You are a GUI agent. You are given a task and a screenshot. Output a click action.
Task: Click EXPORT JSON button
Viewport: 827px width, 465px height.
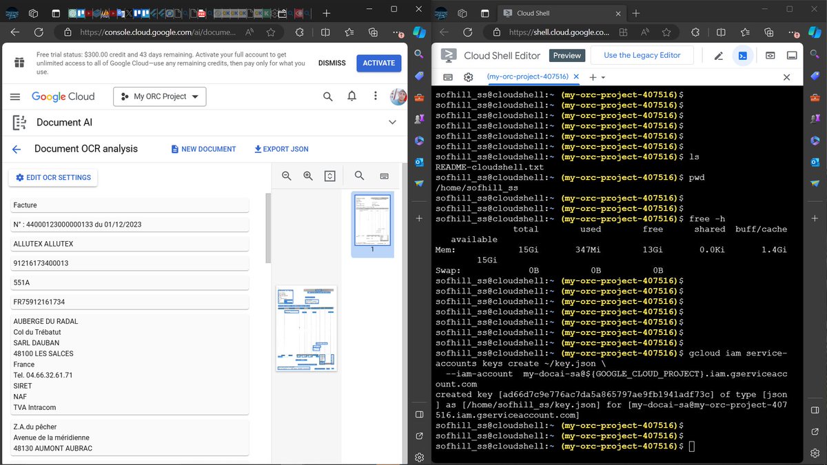281,149
